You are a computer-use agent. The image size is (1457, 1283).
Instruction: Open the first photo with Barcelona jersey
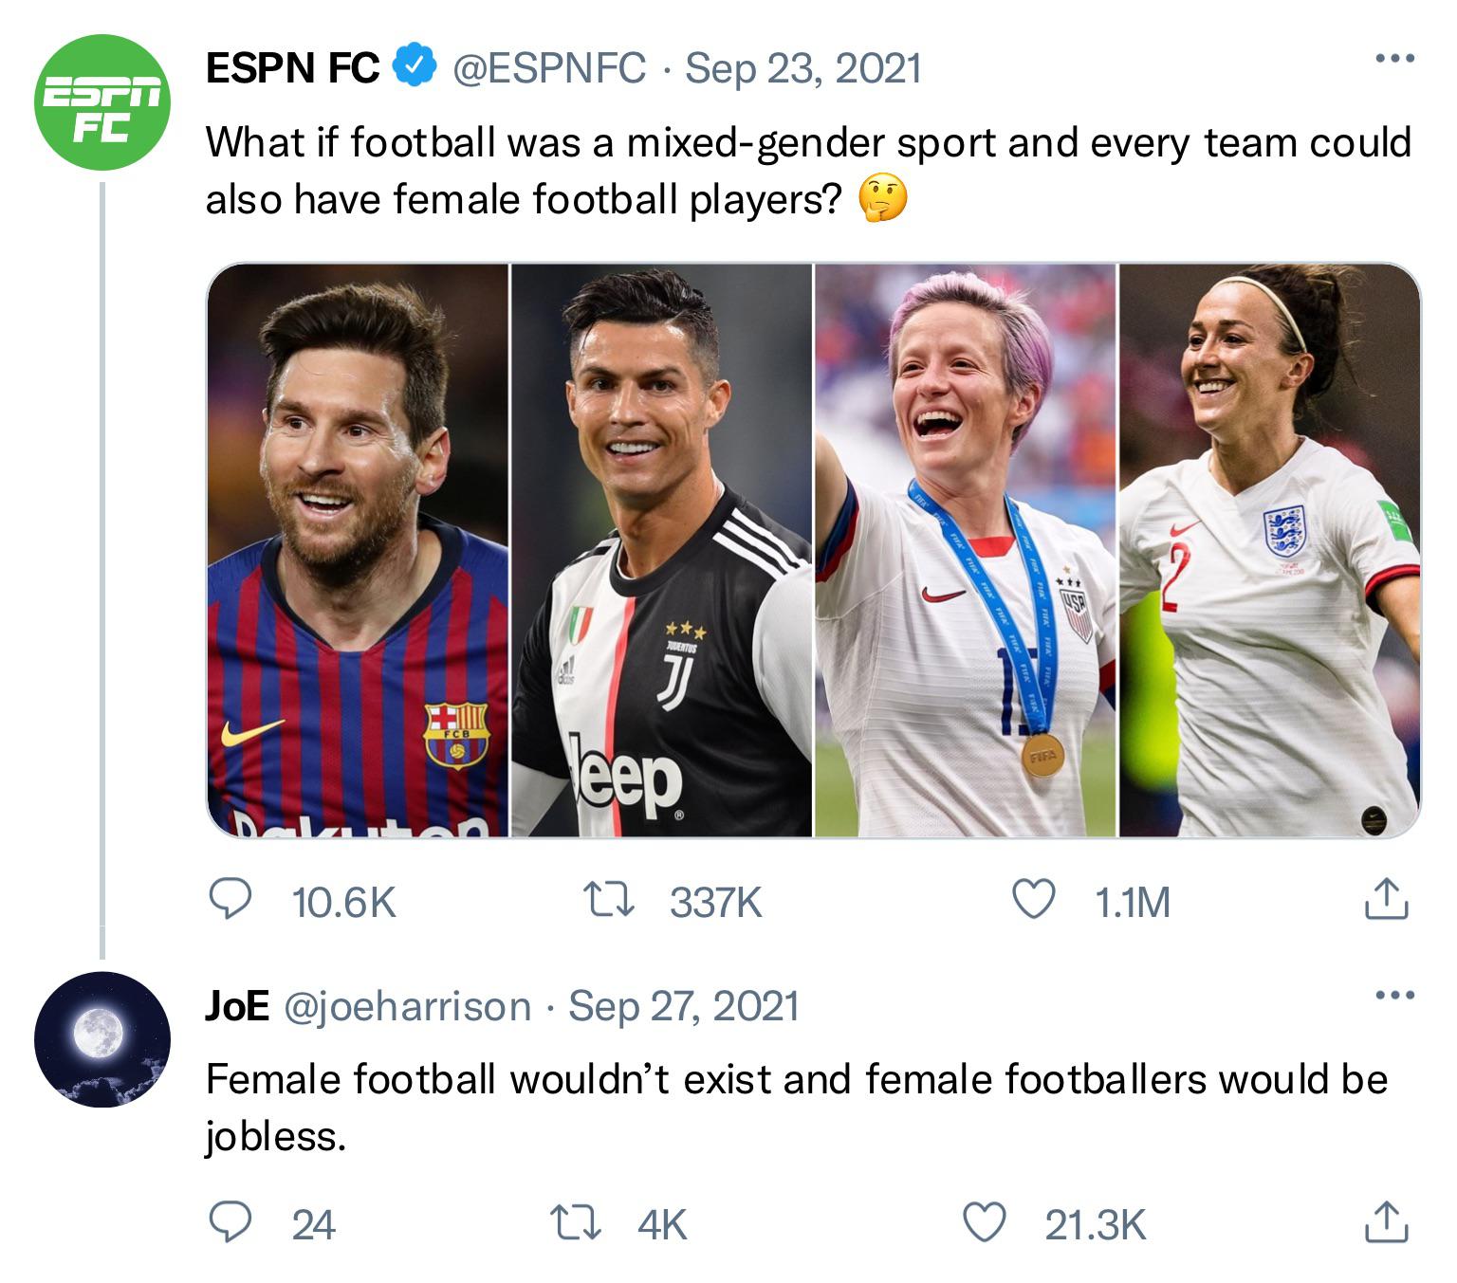[x=358, y=550]
